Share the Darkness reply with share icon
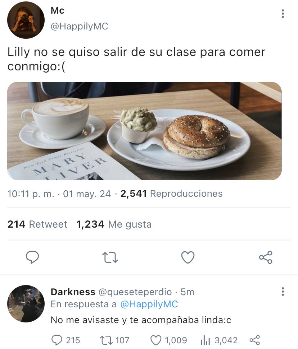Viewport: 298px width, 349px height. [254, 340]
